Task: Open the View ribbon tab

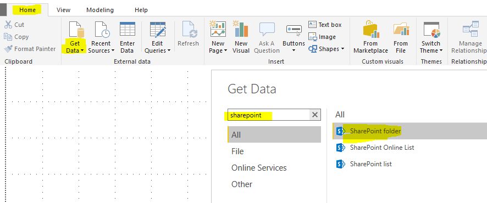Action: 63,10
